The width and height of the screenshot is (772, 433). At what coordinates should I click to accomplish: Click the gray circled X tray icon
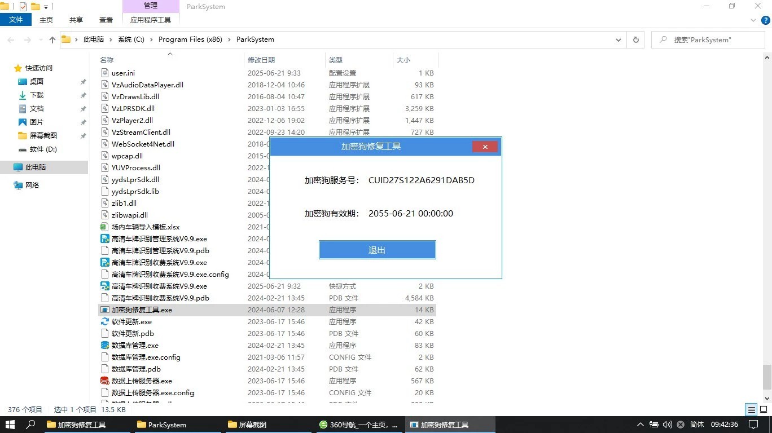pyautogui.click(x=681, y=425)
